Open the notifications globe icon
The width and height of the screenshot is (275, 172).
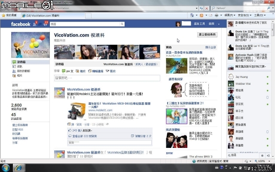pyautogui.click(x=46, y=24)
